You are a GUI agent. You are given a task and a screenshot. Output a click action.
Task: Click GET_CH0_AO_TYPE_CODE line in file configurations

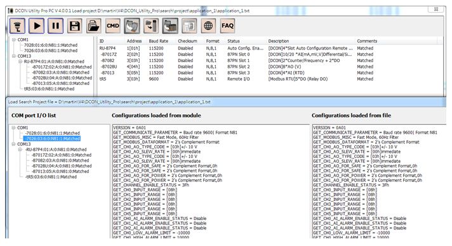pyautogui.click(x=355, y=147)
